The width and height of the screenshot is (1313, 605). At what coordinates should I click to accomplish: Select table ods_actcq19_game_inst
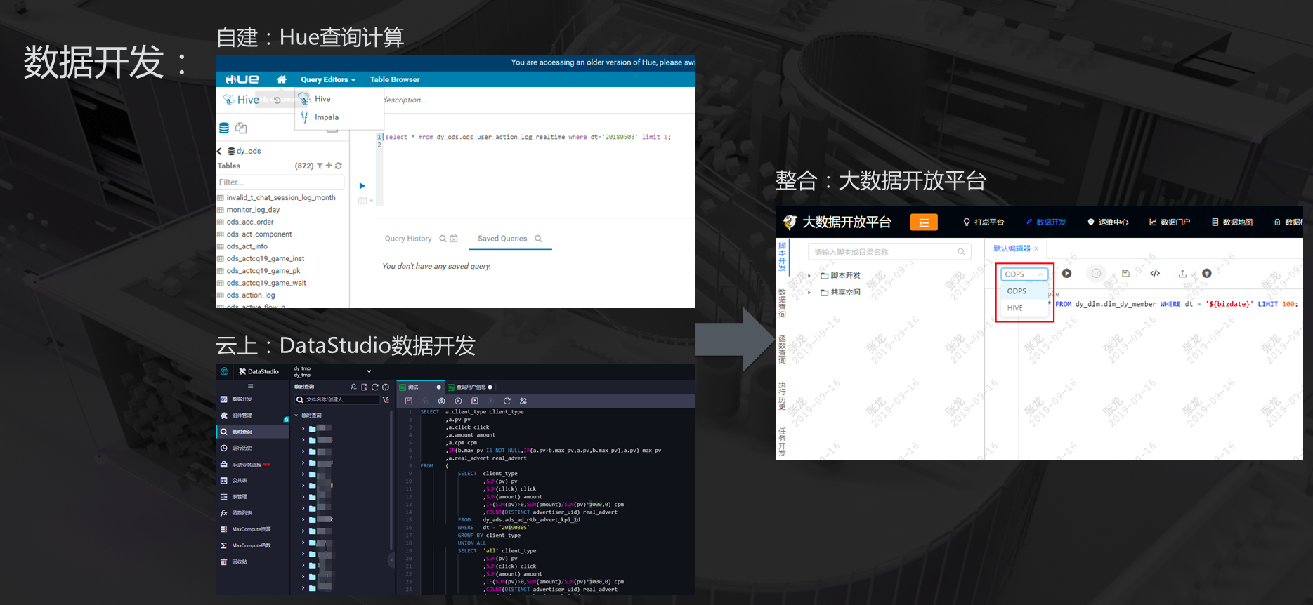266,258
